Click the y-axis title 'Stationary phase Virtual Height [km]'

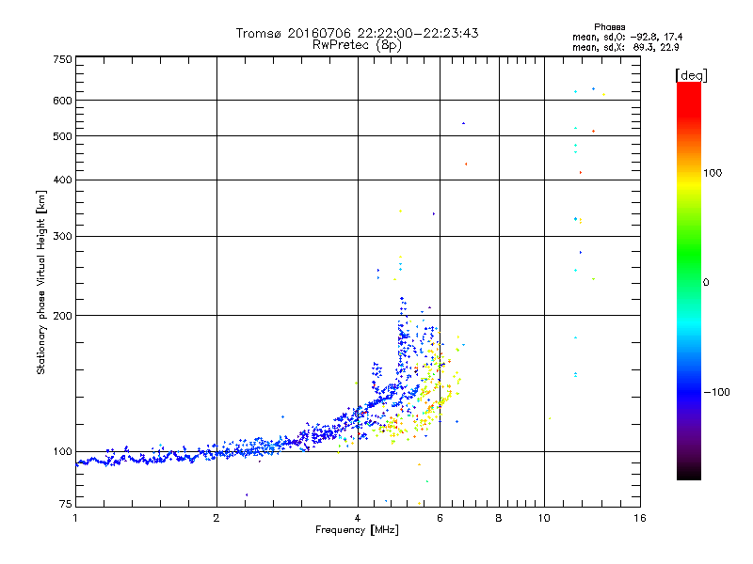pos(40,282)
